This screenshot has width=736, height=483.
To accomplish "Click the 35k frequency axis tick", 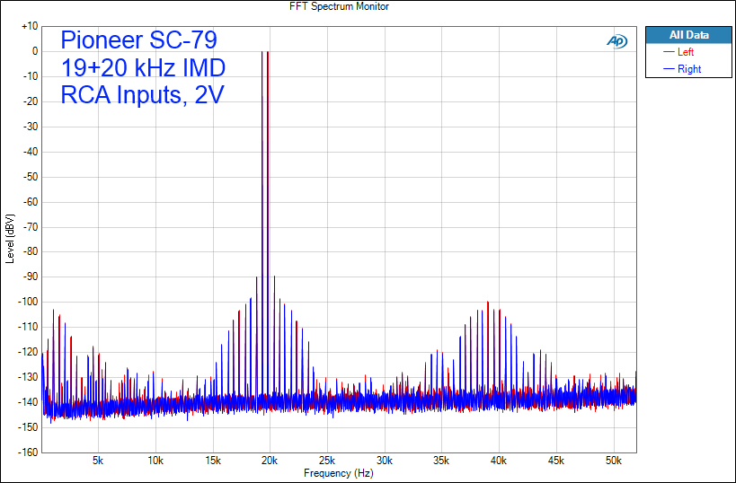I will coord(441,461).
